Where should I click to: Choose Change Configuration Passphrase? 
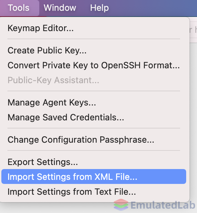[x=94, y=140]
